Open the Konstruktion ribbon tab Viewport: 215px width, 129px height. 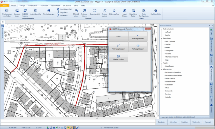[33, 5]
